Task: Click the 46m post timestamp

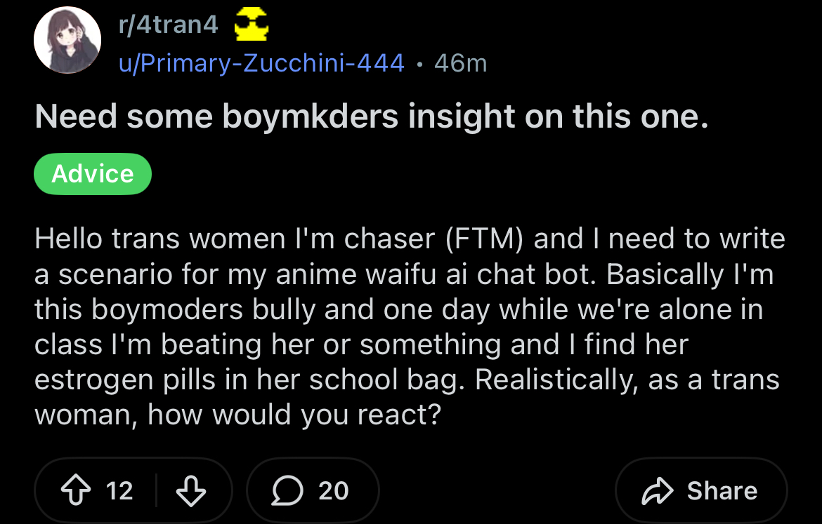Action: coord(460,63)
